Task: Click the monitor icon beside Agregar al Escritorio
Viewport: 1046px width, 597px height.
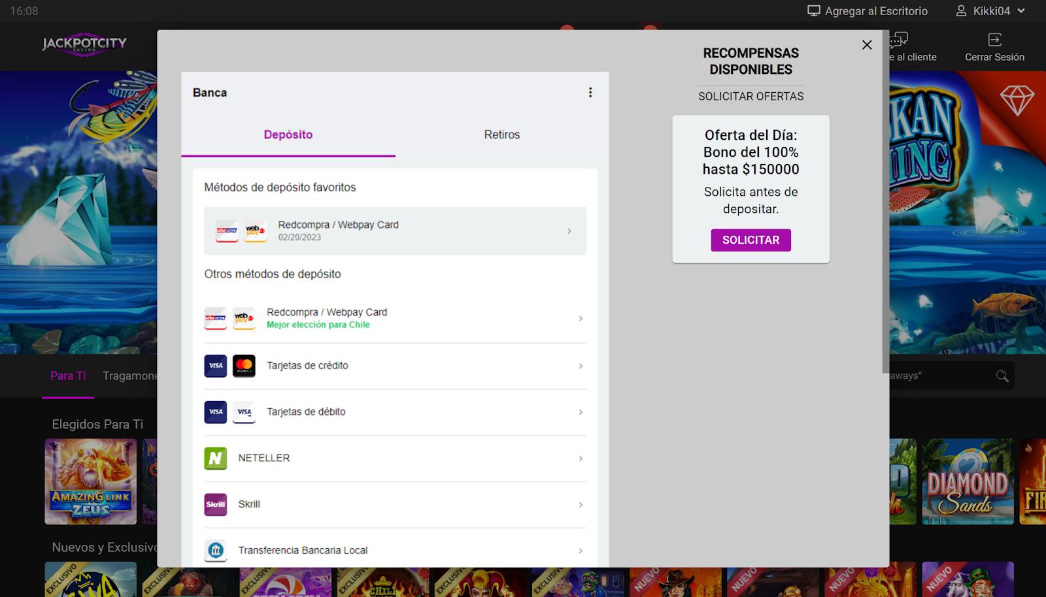Action: tap(814, 11)
